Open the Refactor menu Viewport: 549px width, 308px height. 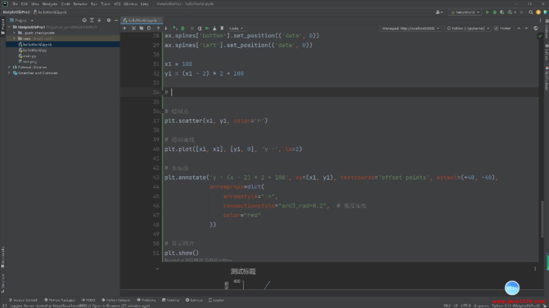pos(80,4)
